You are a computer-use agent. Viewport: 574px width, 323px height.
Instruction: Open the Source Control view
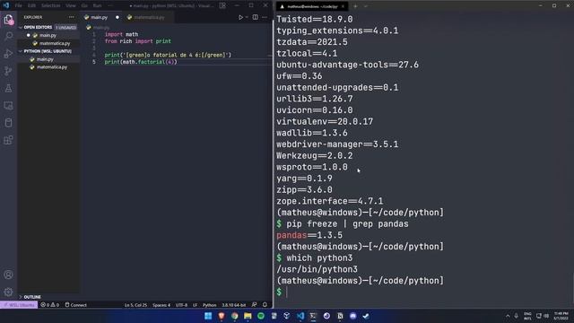click(x=8, y=71)
